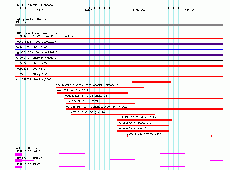Click the blue nsv522854 Shaikh2009 bar
Image resolution: width=230 pixels, height=170 pixels.
119,50
